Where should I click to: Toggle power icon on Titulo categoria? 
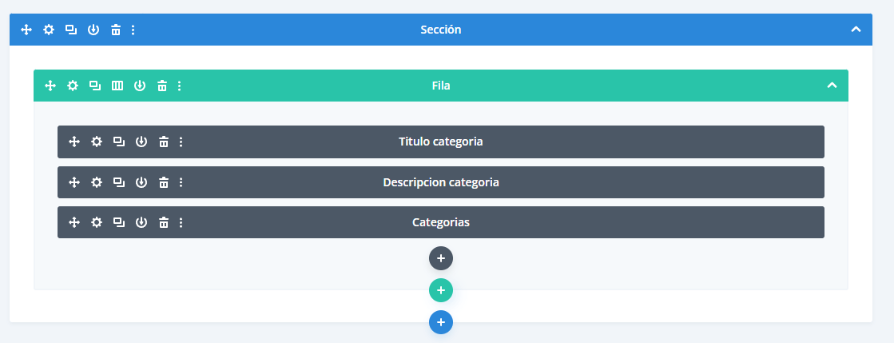point(141,142)
